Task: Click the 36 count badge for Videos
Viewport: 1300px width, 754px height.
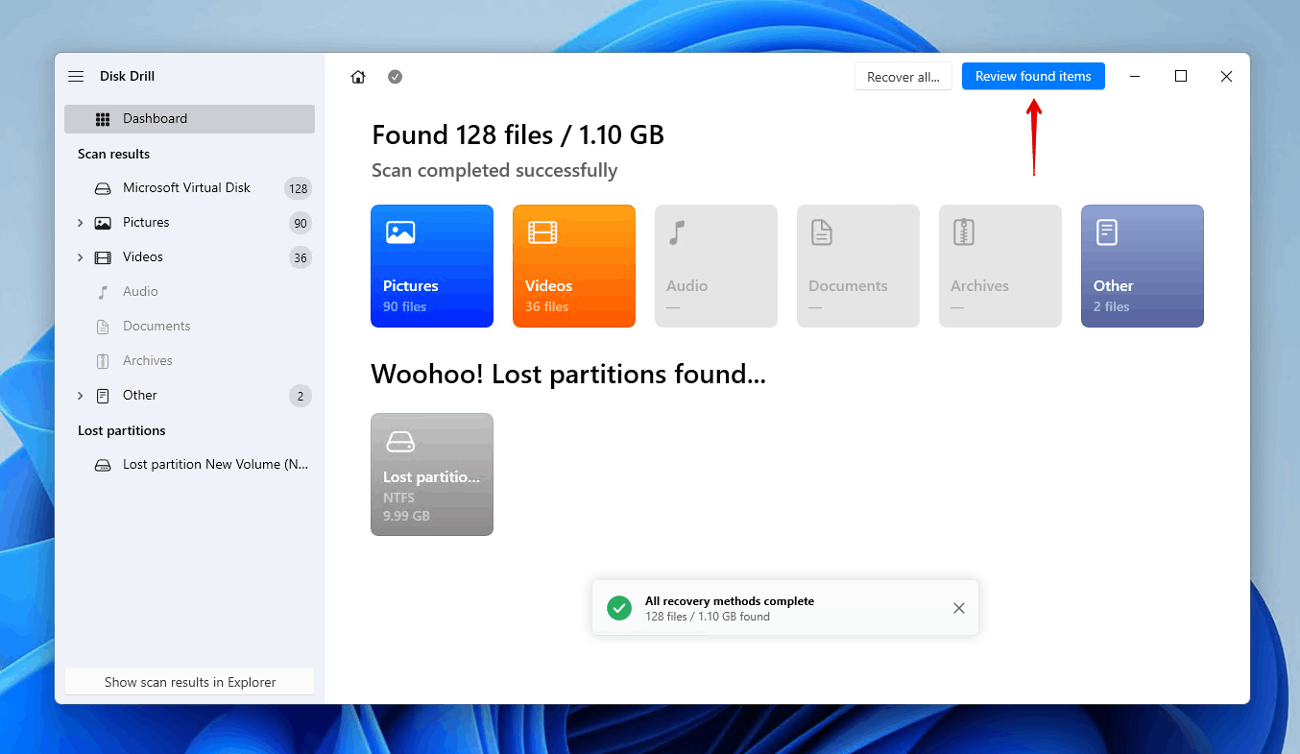Action: [x=301, y=258]
